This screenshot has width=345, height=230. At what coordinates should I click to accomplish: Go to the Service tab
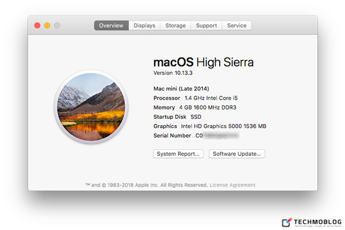(237, 25)
